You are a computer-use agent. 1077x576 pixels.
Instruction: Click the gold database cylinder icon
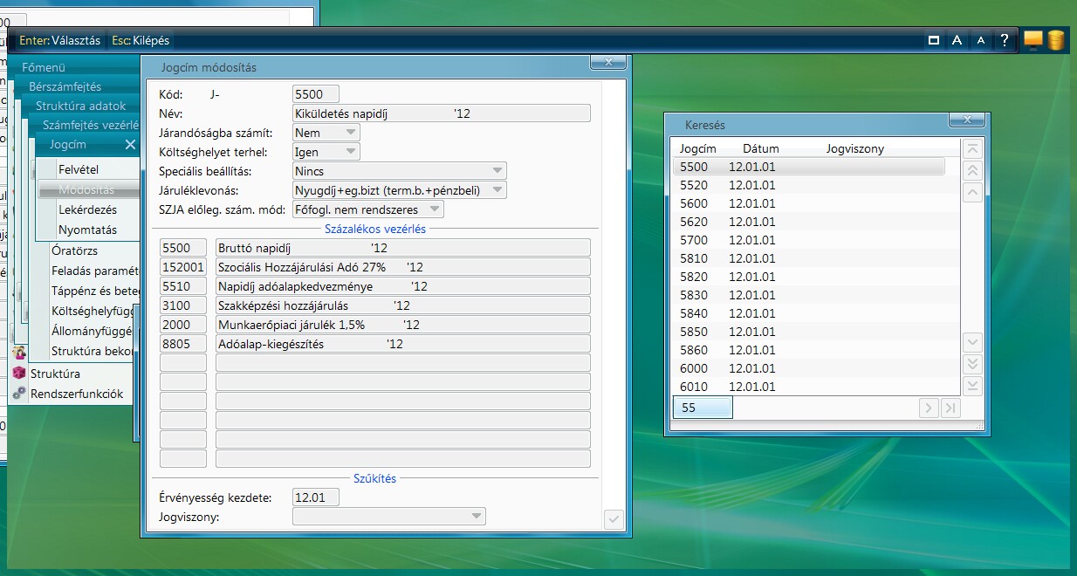pyautogui.click(x=1056, y=40)
